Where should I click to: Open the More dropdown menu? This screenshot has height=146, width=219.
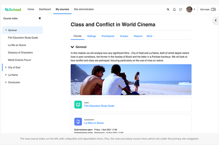(x=150, y=36)
